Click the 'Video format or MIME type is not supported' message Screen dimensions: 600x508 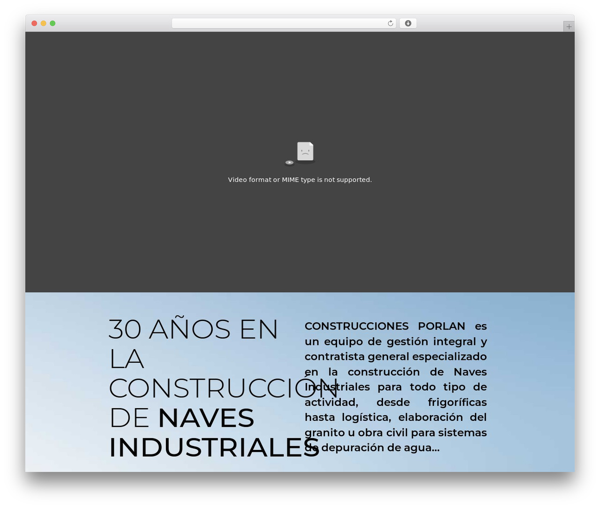tap(300, 179)
